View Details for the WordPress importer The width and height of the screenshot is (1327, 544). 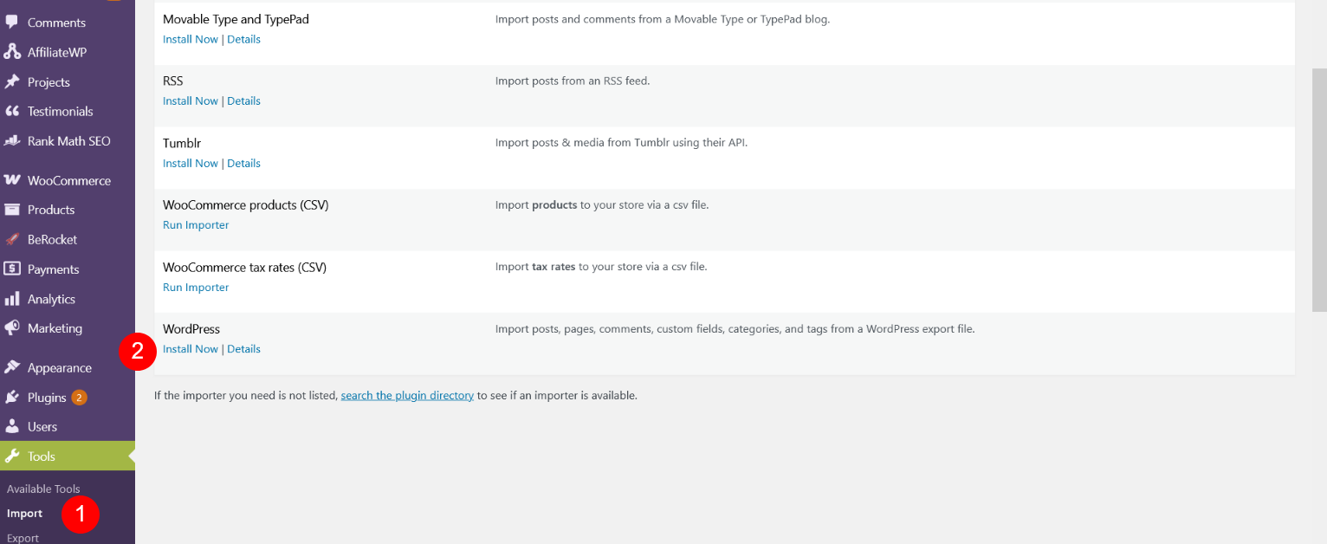(243, 349)
